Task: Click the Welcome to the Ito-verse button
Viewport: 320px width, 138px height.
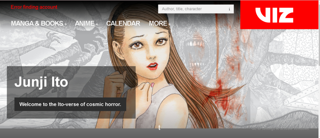Action: [x=70, y=104]
